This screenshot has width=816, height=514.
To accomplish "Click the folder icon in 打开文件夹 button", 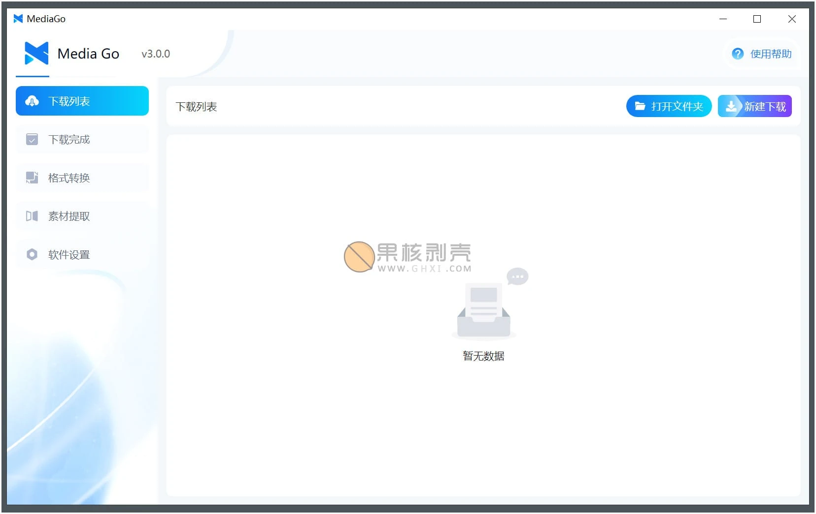I will click(640, 106).
